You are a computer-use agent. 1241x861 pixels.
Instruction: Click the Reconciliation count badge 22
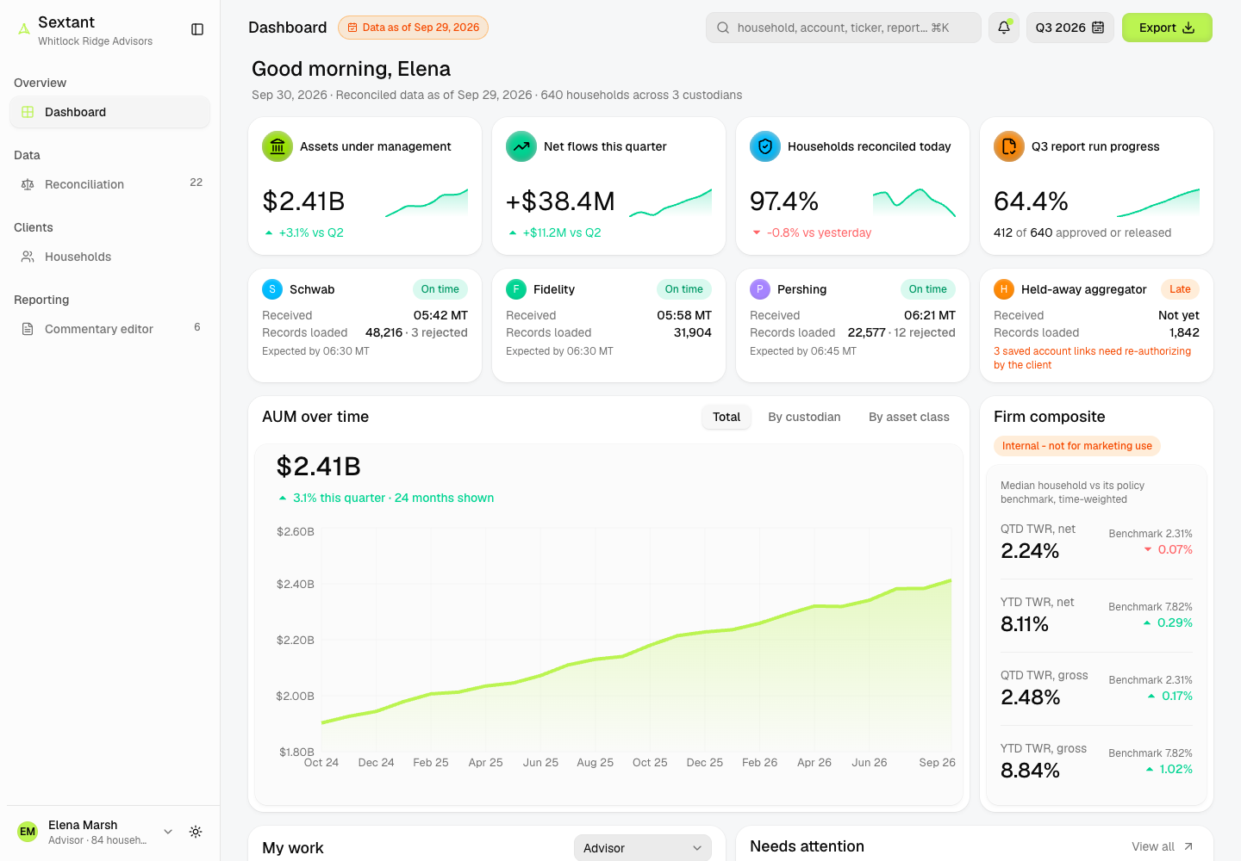click(196, 183)
